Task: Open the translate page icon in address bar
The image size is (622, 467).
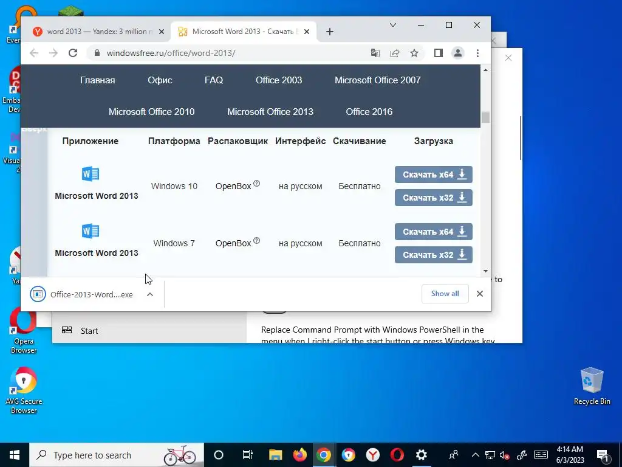Action: click(x=375, y=53)
